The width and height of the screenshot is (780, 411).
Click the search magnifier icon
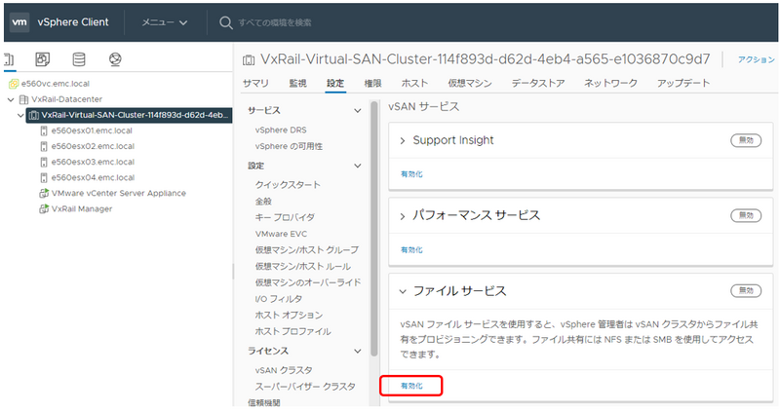(x=226, y=22)
